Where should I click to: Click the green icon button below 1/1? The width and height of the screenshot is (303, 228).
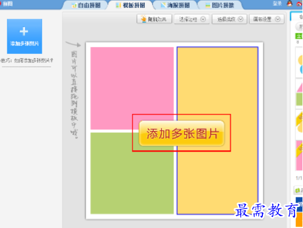tap(299, 190)
